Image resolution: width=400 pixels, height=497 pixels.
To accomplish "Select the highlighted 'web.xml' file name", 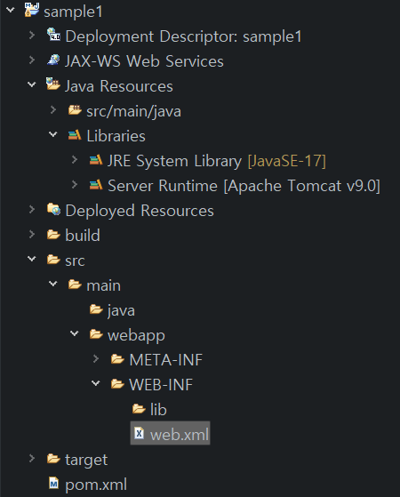I will click(180, 435).
